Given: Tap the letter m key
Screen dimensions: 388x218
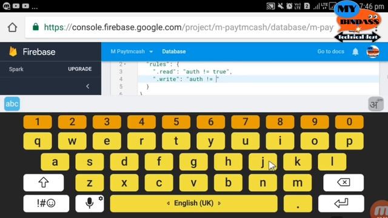Looking at the screenshot, I should 298,183.
